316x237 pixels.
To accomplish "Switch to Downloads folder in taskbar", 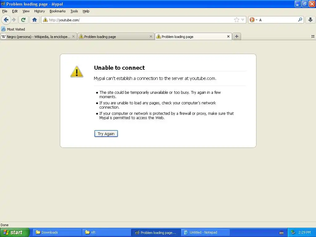I will tap(57, 232).
